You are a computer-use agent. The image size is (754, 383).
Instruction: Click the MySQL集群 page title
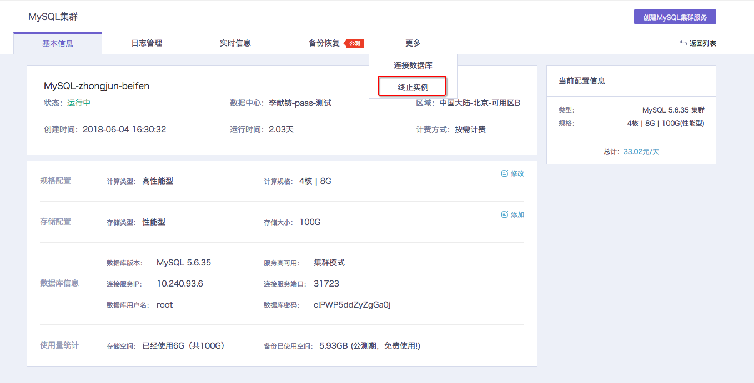coord(53,17)
